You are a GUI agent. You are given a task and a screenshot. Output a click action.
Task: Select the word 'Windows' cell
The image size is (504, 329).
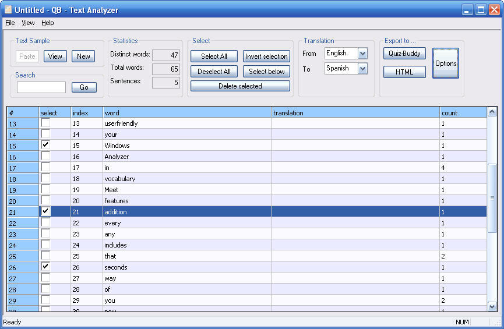tap(187, 145)
